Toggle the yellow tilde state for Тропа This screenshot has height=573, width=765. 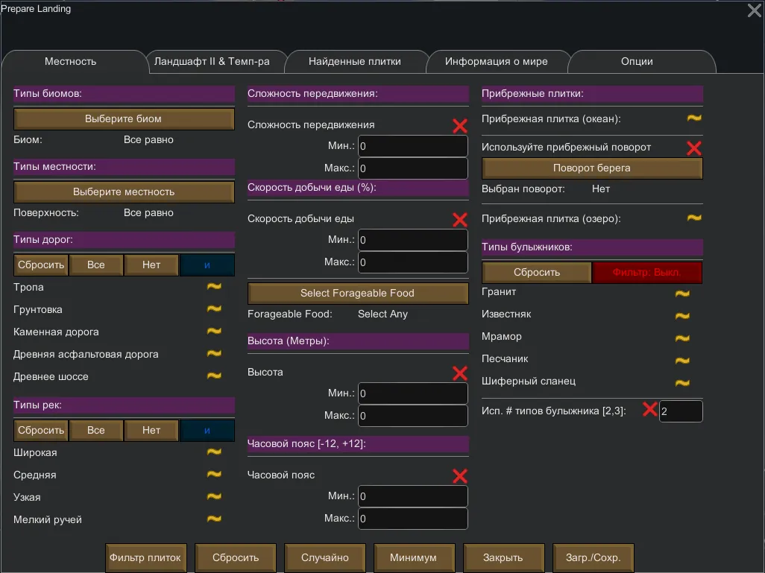[214, 287]
